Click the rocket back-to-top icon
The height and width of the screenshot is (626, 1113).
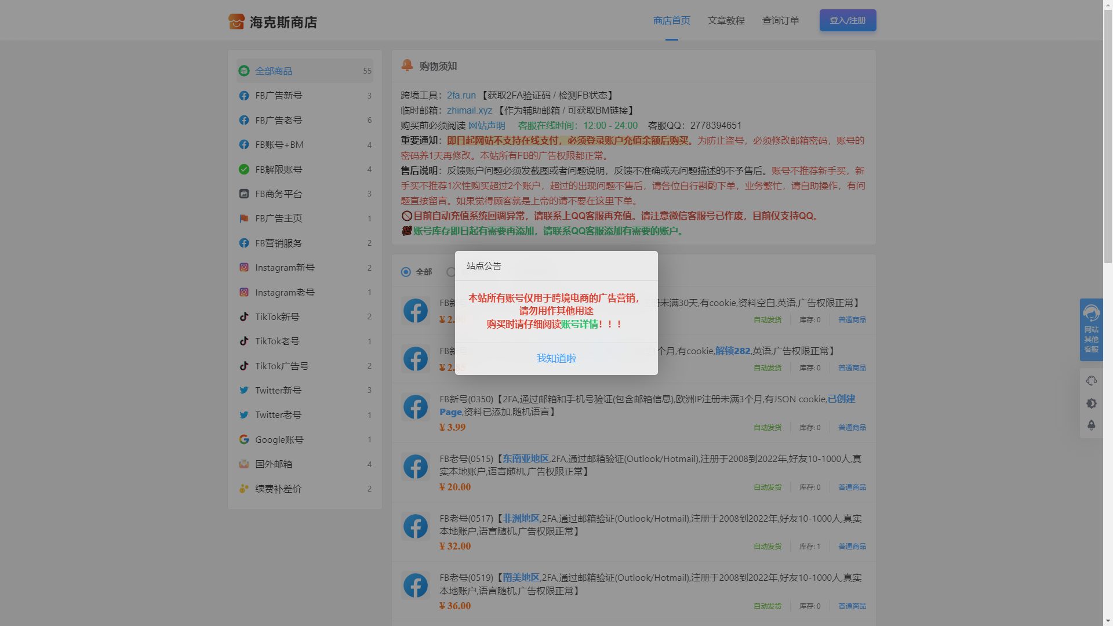coord(1091,425)
